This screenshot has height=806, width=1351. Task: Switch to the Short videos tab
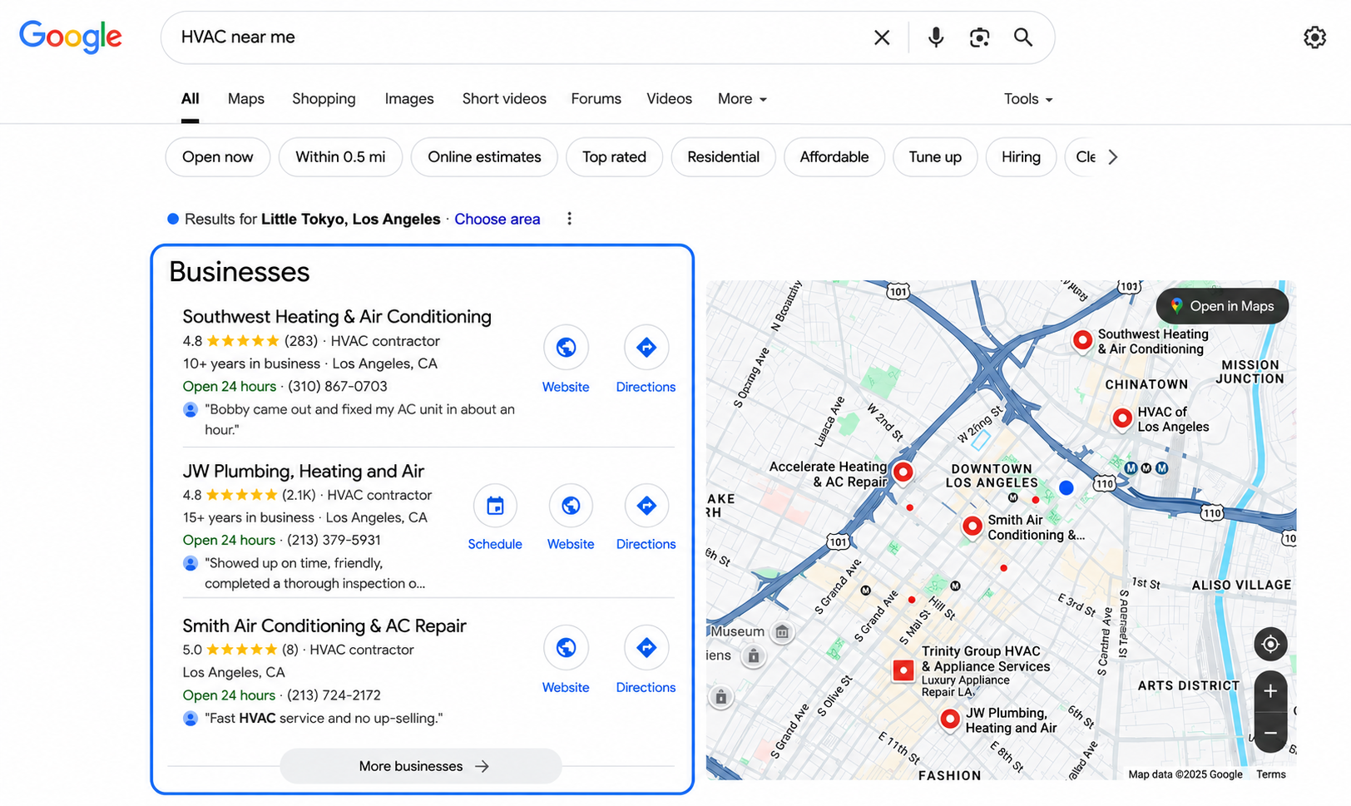[x=504, y=99]
